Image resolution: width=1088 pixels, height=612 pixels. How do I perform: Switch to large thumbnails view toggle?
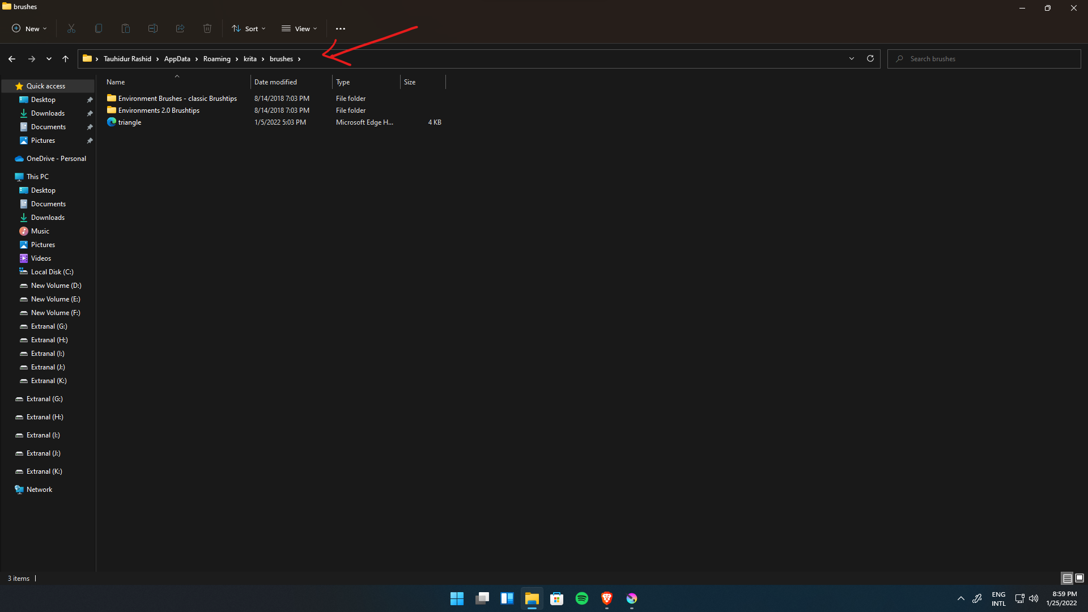pyautogui.click(x=1079, y=578)
